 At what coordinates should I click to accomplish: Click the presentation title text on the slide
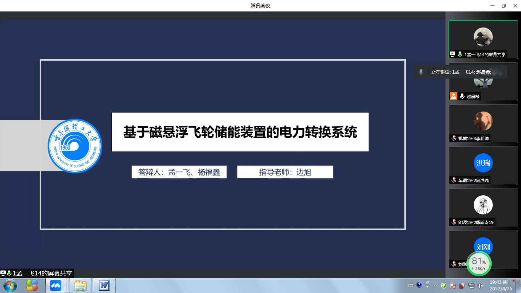click(240, 132)
